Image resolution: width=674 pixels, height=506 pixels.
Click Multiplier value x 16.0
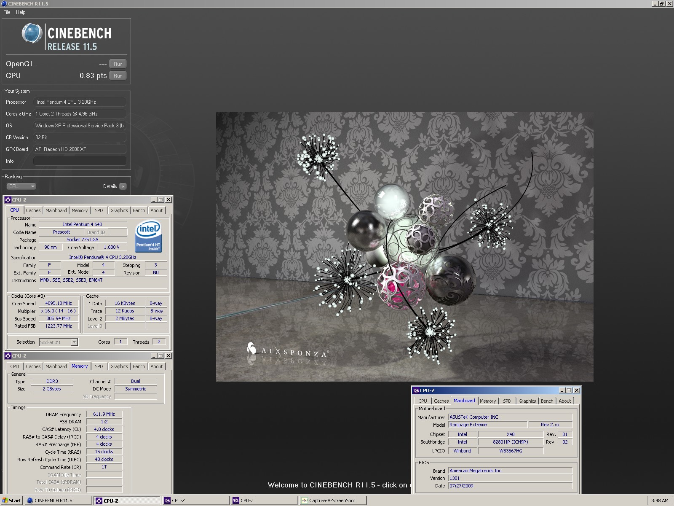tap(59, 311)
